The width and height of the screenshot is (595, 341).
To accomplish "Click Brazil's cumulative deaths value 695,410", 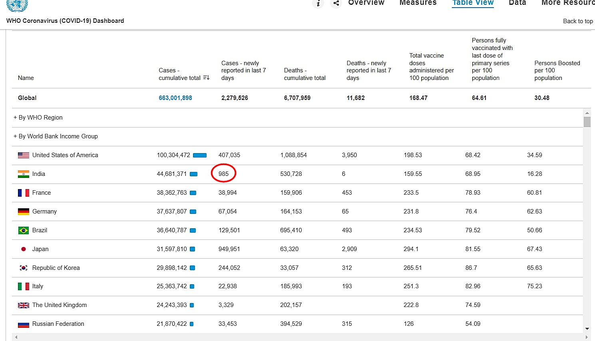I will point(291,230).
